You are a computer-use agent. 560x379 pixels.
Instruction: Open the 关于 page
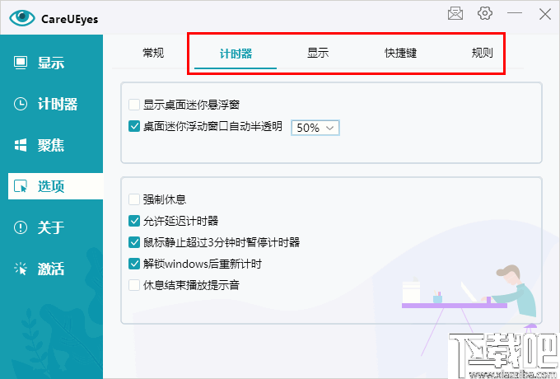click(51, 227)
